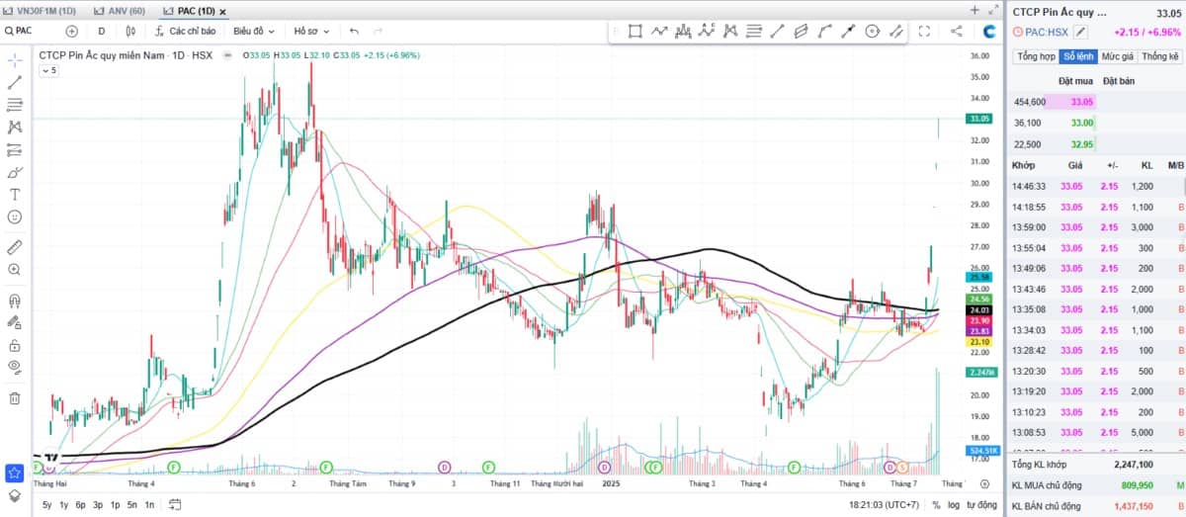Open the emoji sticker tool
The height and width of the screenshot is (517, 1186).
[x=15, y=216]
